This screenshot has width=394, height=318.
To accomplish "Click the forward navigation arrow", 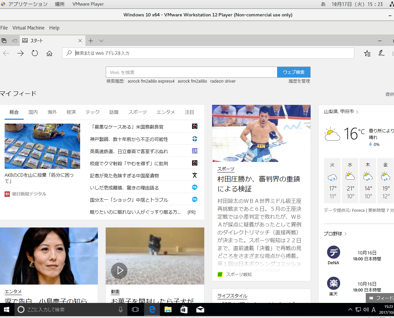I will [20, 53].
